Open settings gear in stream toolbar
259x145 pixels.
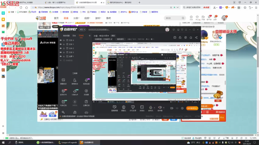pyautogui.click(x=182, y=108)
